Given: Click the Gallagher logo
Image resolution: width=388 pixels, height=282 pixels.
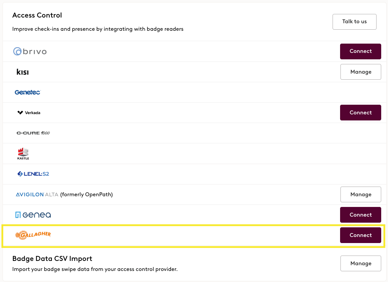Looking at the screenshot, I should click(33, 235).
